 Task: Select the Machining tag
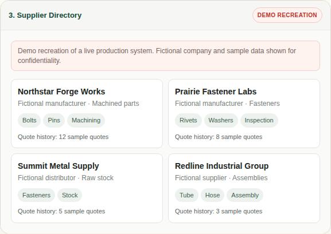click(86, 120)
